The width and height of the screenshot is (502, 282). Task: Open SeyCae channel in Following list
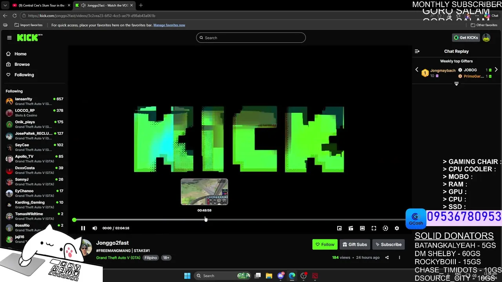(34, 147)
